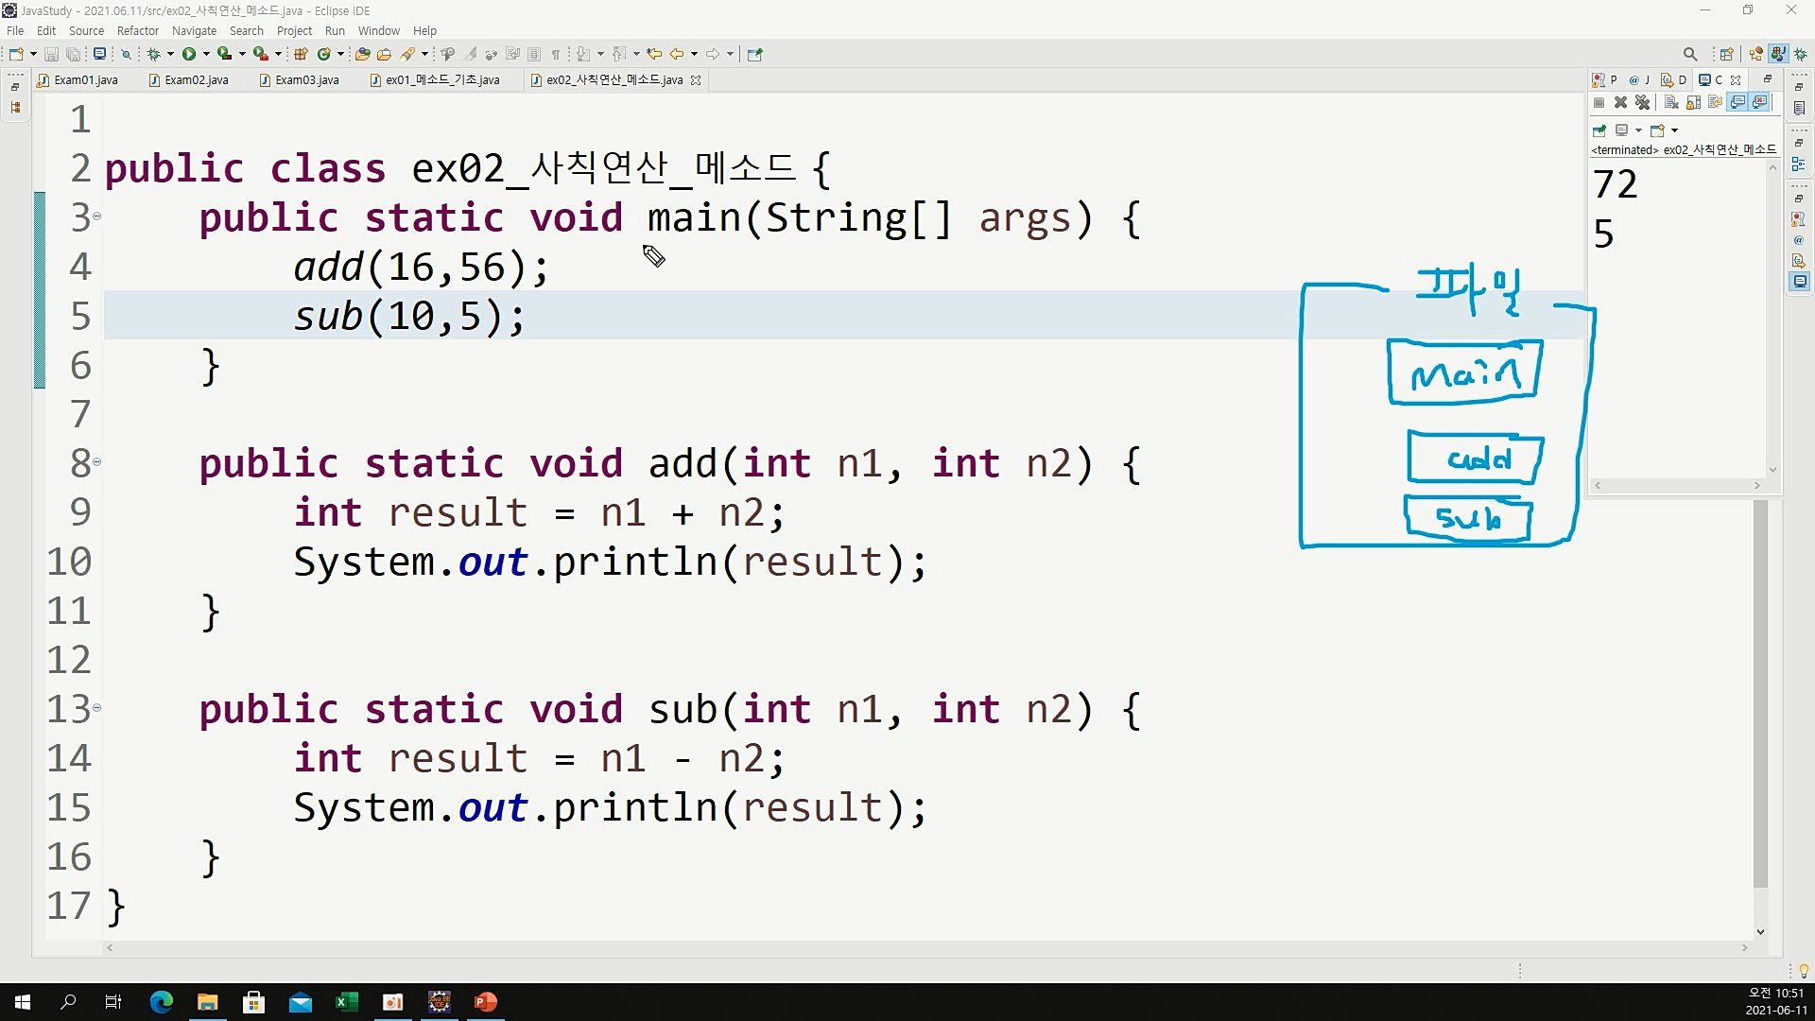
Task: Click the Clear Console icon
Action: click(1671, 102)
